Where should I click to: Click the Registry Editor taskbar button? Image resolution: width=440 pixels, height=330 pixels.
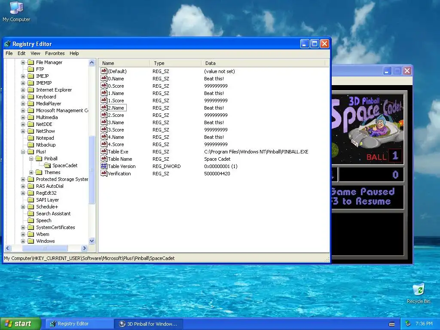pos(79,324)
